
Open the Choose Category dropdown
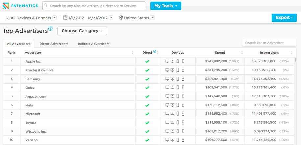82,31
